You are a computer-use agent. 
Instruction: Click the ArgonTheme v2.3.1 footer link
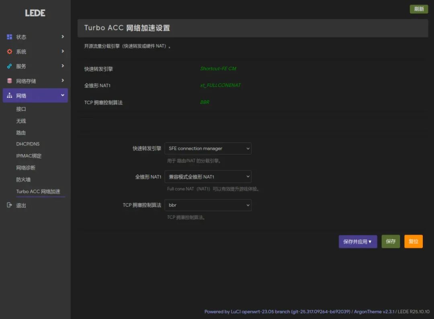374,311
